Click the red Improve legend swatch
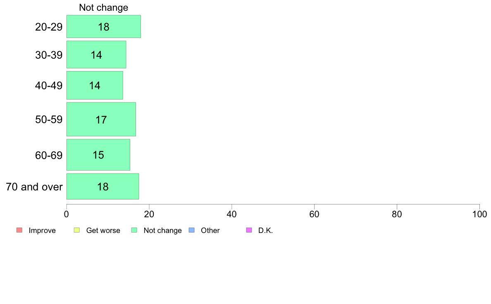Screen dimensions: 491x304 19,230
